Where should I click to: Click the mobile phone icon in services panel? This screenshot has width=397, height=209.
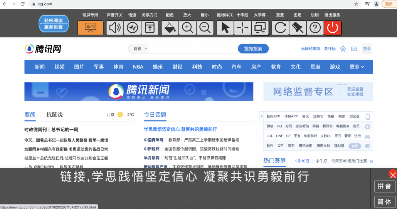pyautogui.click(x=368, y=117)
